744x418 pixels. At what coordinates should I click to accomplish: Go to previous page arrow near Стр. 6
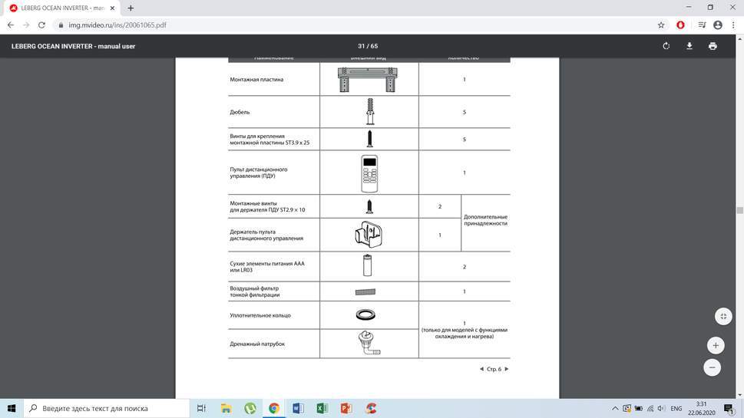[x=481, y=369]
